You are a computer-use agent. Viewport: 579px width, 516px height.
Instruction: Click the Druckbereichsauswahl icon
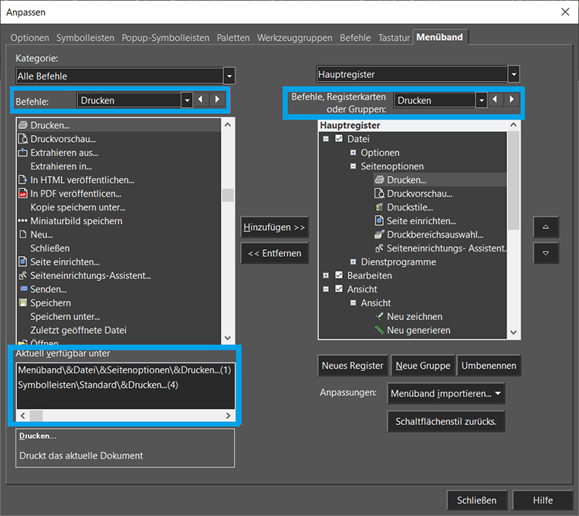tap(380, 234)
